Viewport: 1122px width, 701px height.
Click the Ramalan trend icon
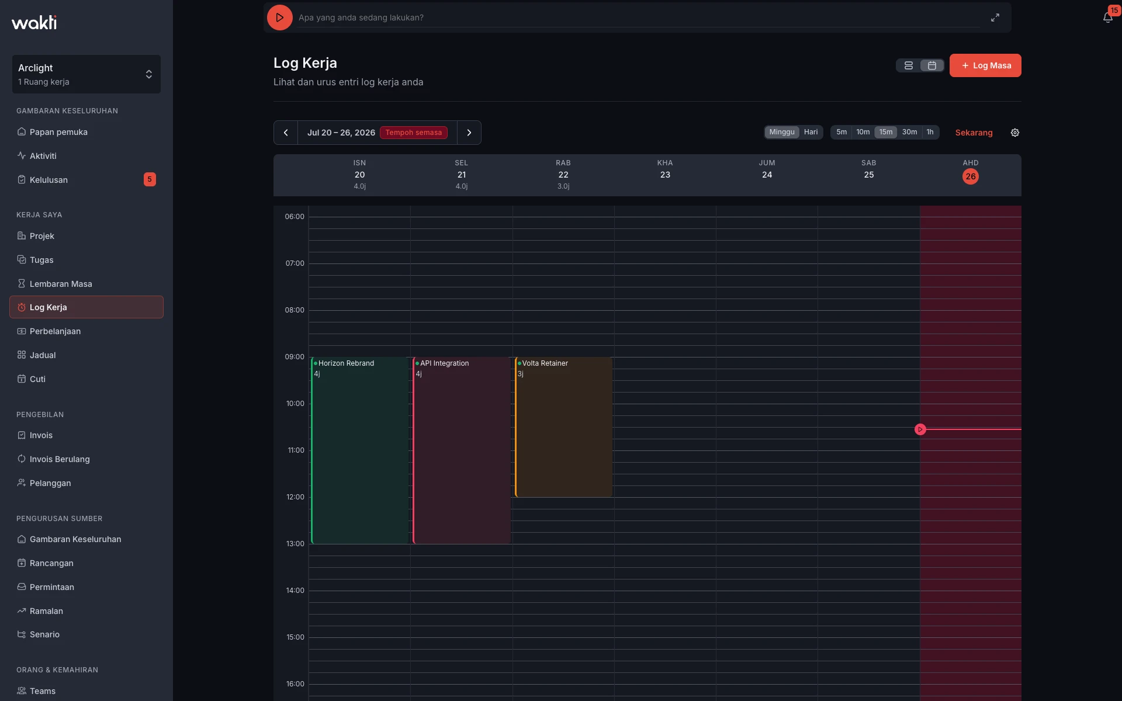pos(22,611)
